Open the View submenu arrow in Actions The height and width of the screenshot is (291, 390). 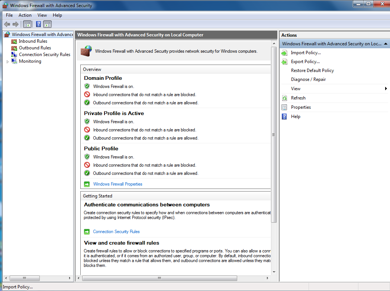tap(386, 89)
